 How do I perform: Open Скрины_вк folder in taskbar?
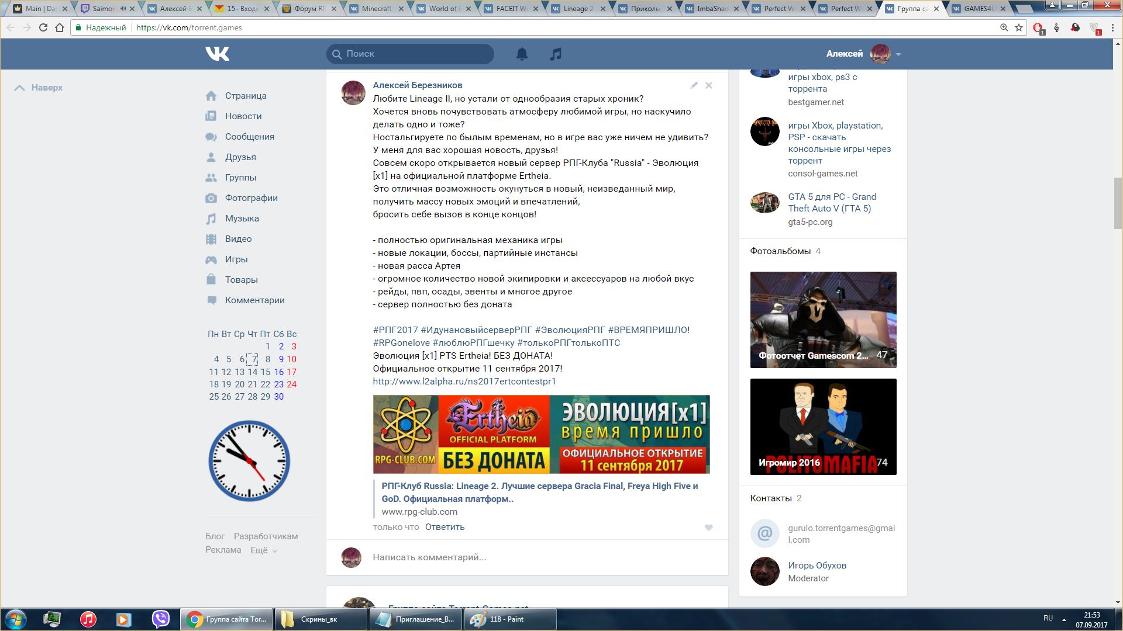click(x=321, y=619)
